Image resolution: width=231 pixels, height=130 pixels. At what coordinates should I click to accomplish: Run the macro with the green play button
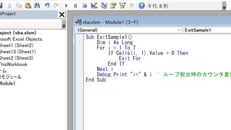[x=66, y=6]
